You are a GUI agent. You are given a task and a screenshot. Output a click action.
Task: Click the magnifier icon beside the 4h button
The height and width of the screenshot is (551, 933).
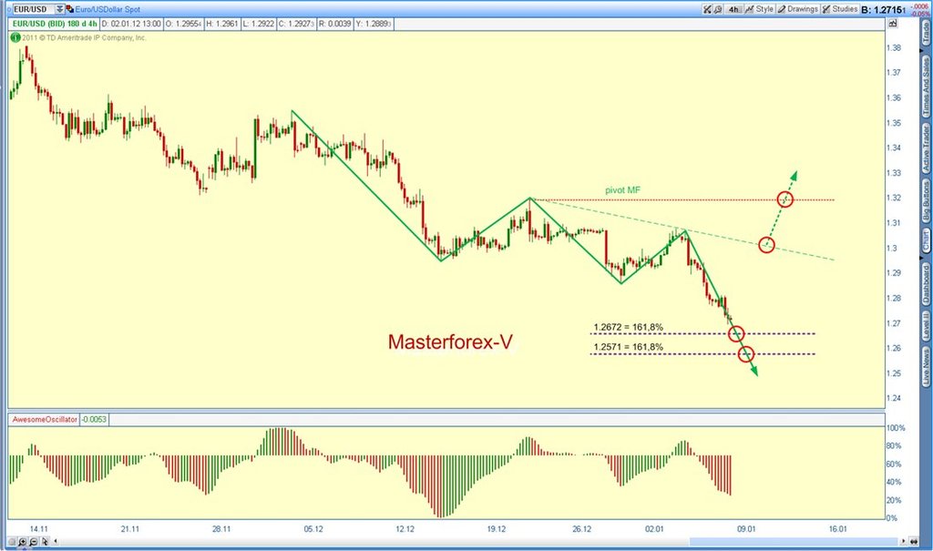pyautogui.click(x=719, y=8)
